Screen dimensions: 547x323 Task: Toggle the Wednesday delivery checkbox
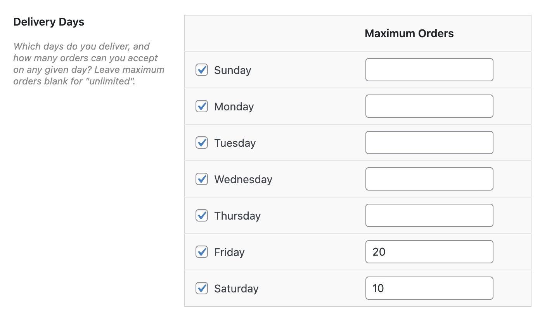point(202,179)
